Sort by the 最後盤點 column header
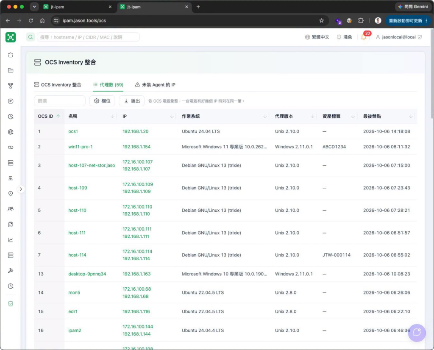 point(388,116)
